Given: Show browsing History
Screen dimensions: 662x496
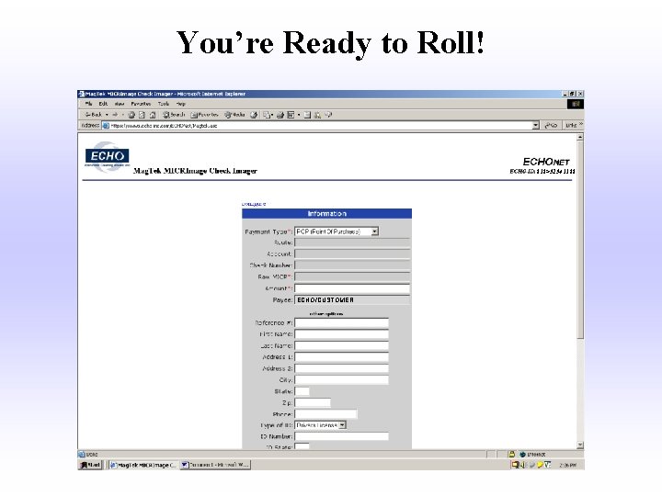Looking at the screenshot, I should point(254,115).
